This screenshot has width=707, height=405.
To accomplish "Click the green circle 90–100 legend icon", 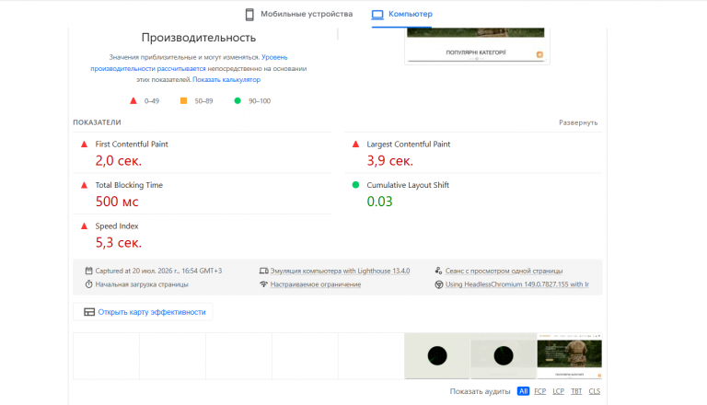I will pyautogui.click(x=238, y=100).
